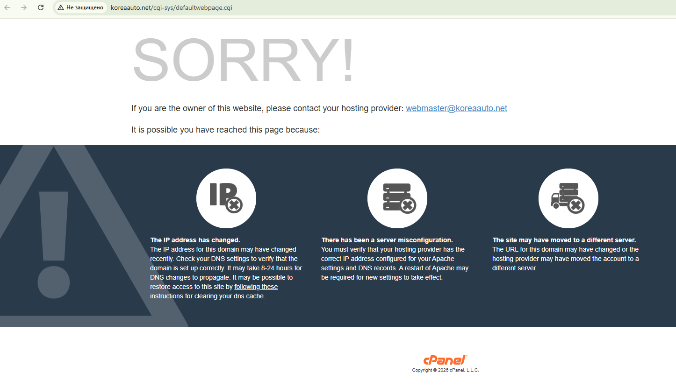The width and height of the screenshot is (676, 387).
Task: Follow the 'following these instructions' link
Action: [214, 291]
